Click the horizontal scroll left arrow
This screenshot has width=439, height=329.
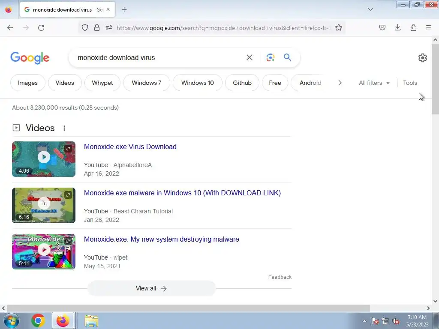click(3, 308)
